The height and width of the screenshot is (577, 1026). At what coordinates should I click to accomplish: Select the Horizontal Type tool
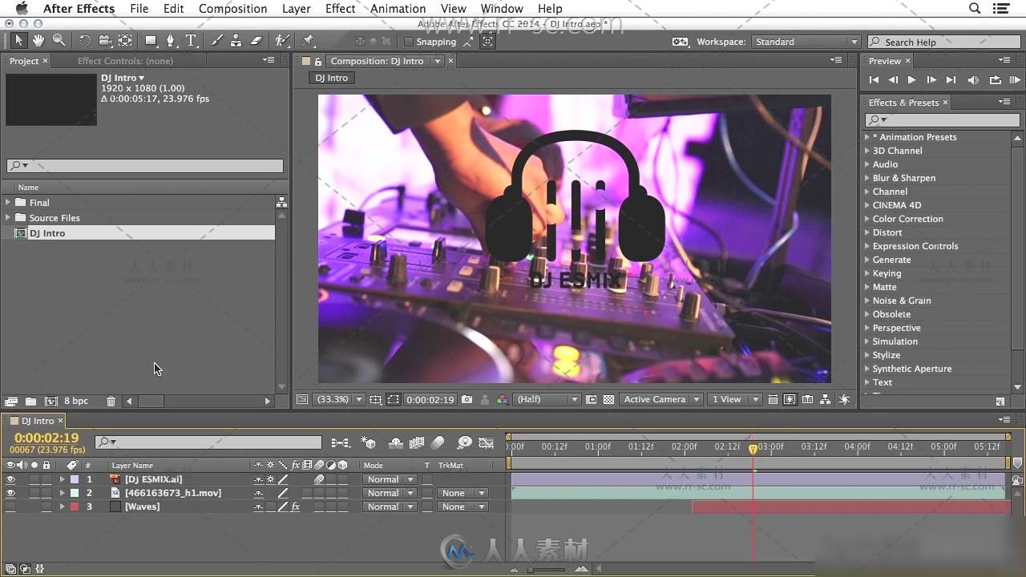[191, 40]
